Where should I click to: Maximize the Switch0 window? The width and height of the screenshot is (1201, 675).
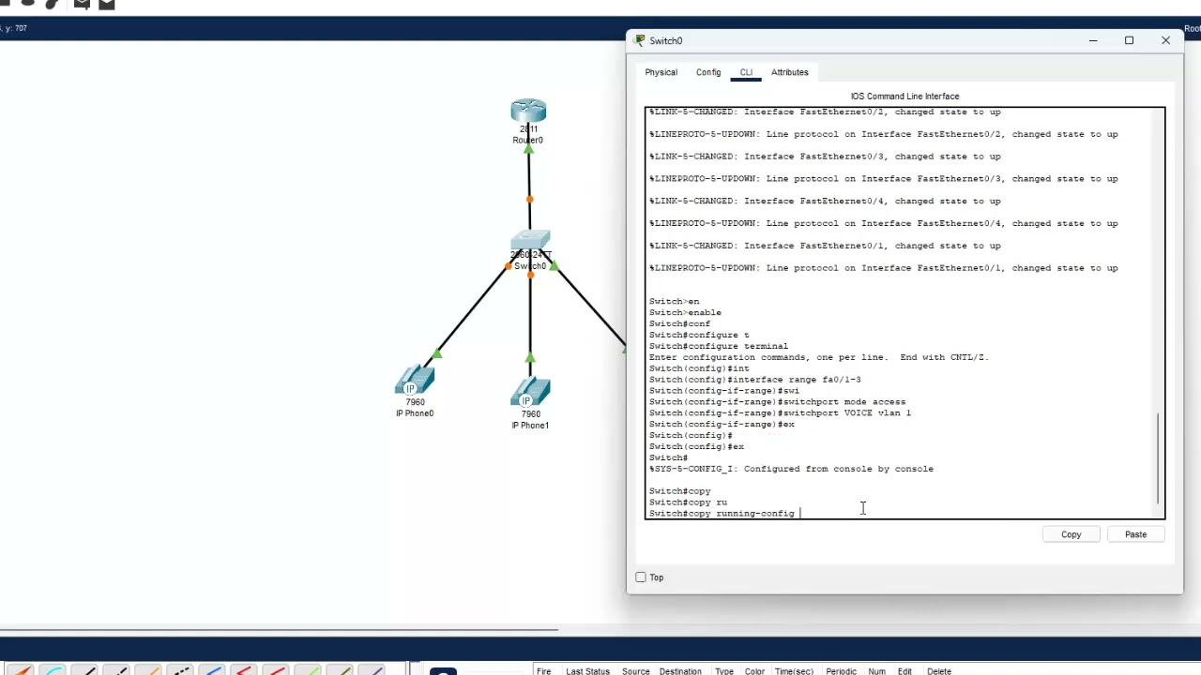[x=1129, y=40]
